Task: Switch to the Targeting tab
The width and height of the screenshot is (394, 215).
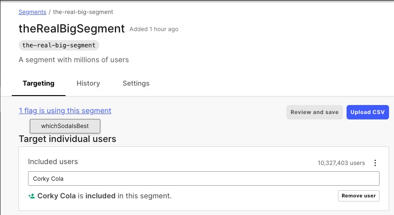Action: click(x=38, y=83)
